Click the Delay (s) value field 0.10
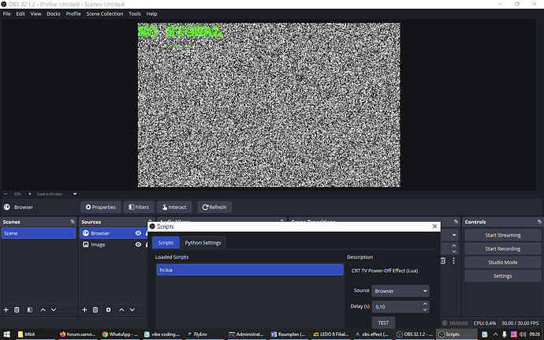 (397, 307)
